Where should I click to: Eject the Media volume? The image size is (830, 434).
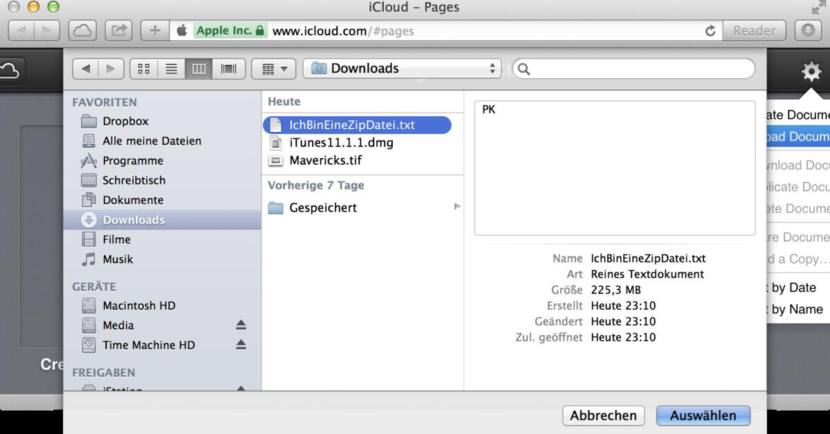pyautogui.click(x=241, y=325)
